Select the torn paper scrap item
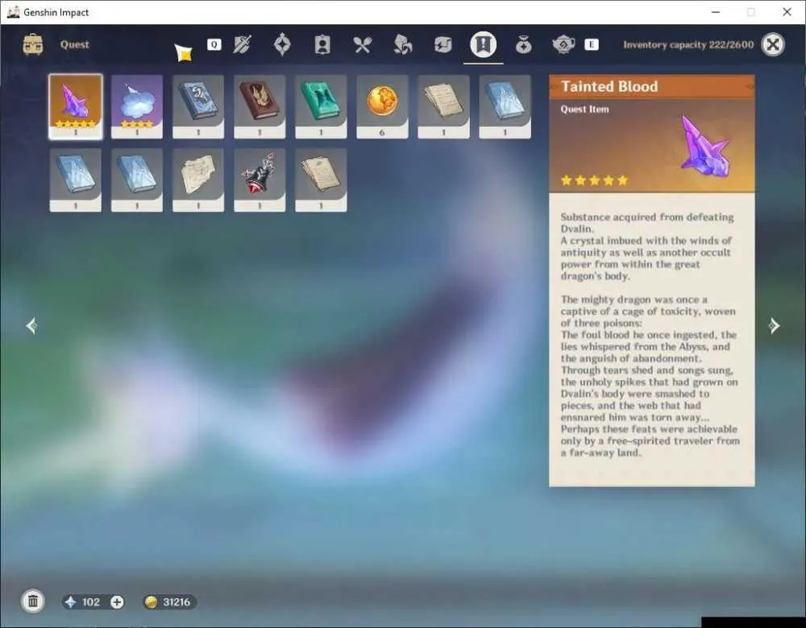The image size is (806, 628). point(198,180)
